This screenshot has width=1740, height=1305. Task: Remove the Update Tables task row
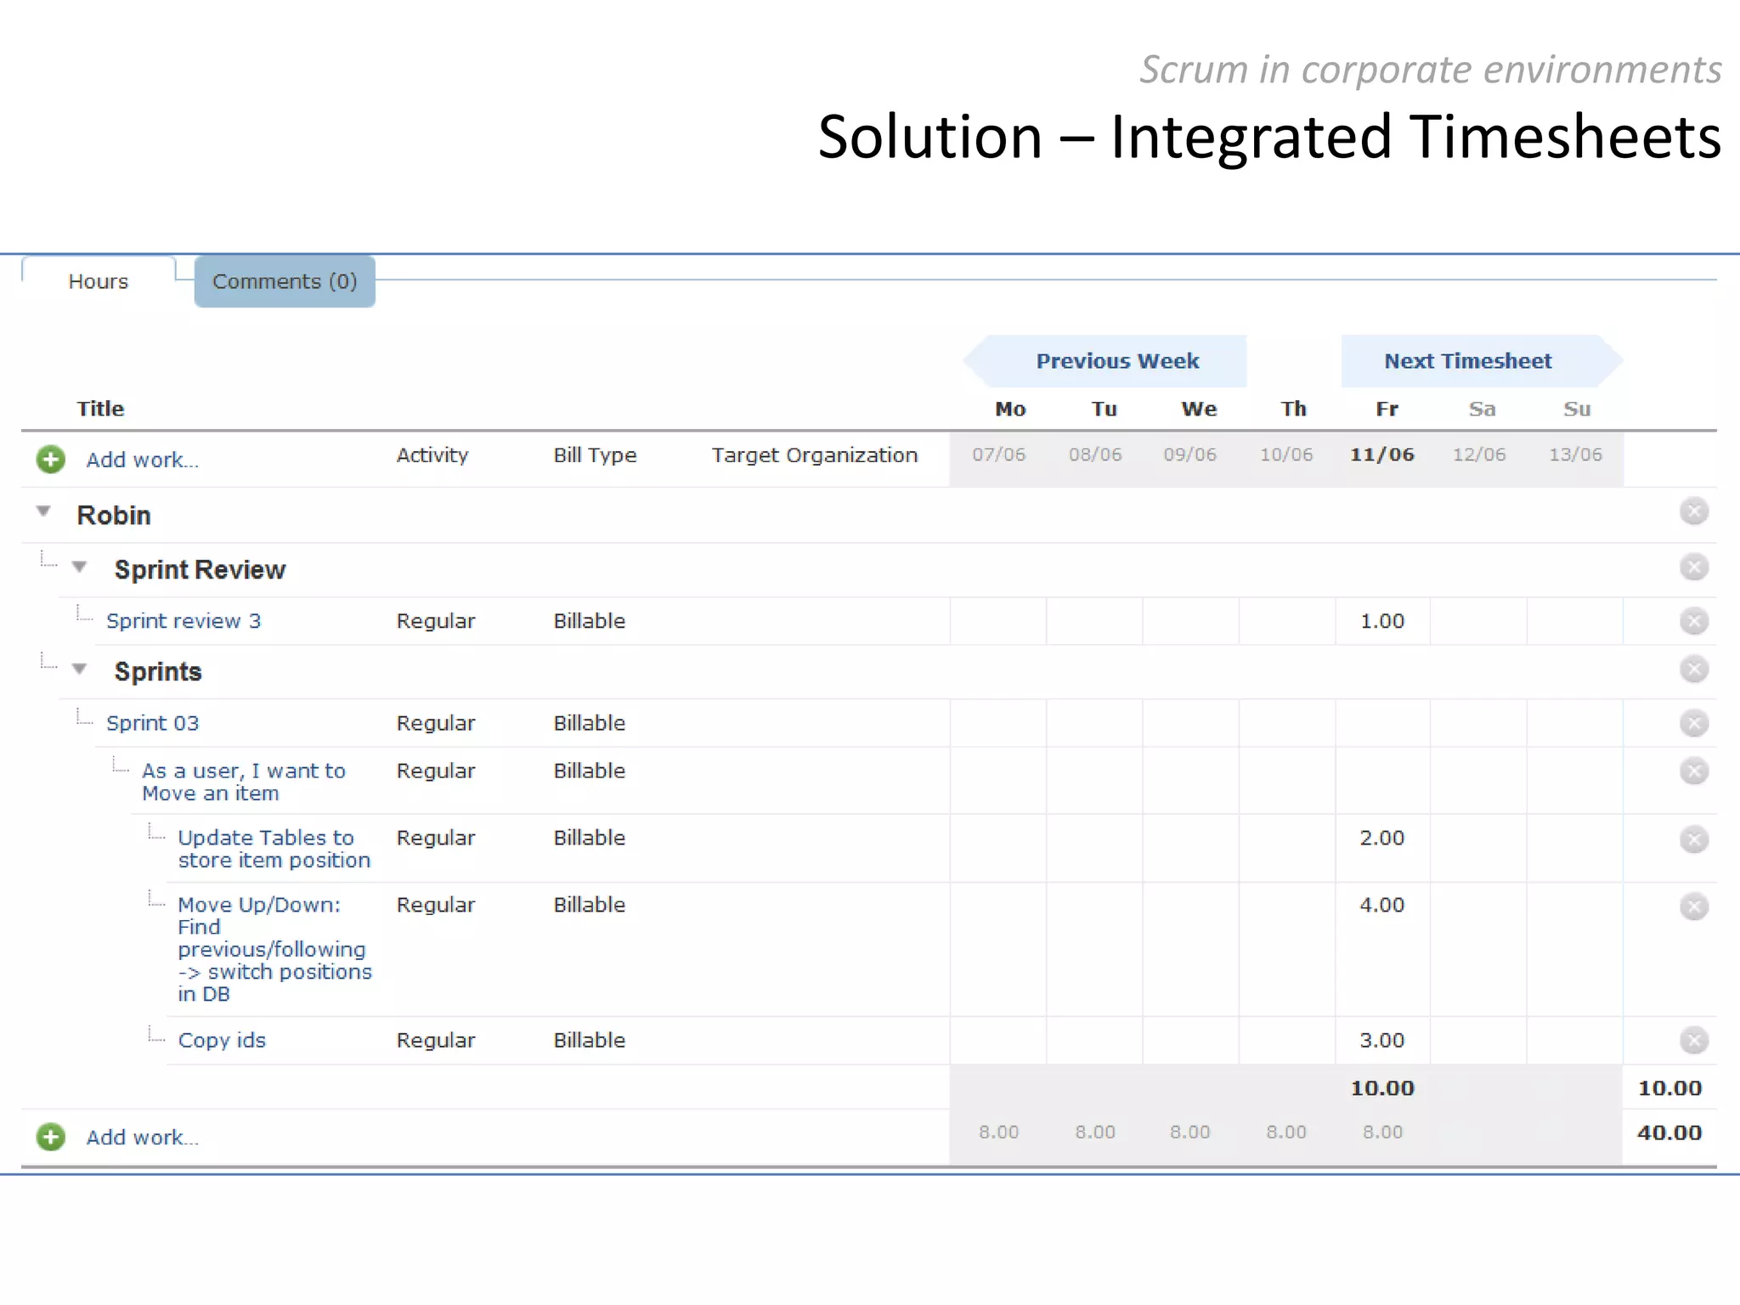[x=1693, y=839]
